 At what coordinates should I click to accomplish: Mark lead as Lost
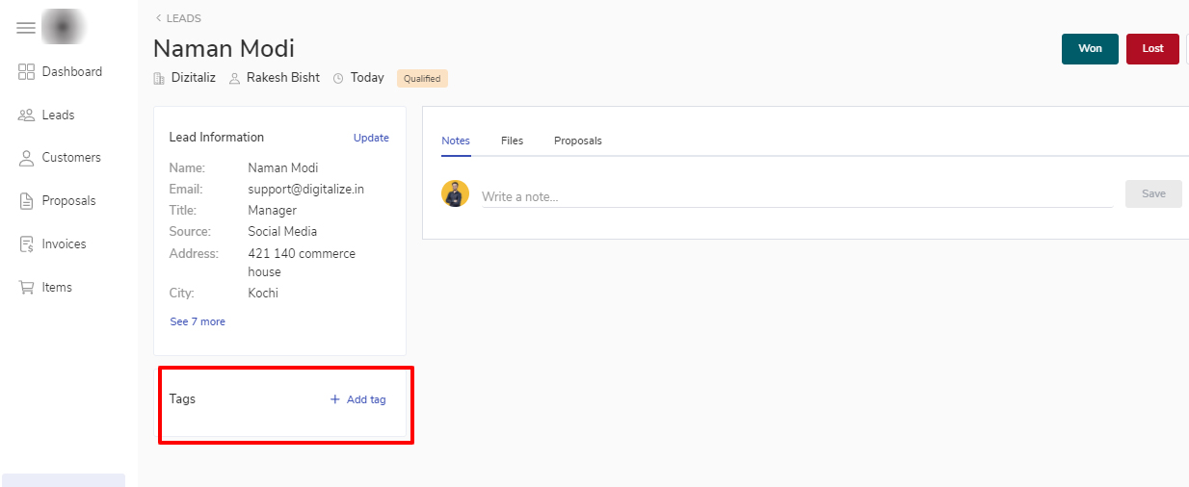click(x=1152, y=49)
